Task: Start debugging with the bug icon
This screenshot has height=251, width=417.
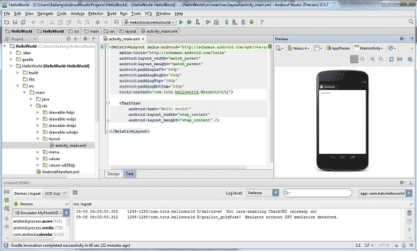Action: point(189,22)
